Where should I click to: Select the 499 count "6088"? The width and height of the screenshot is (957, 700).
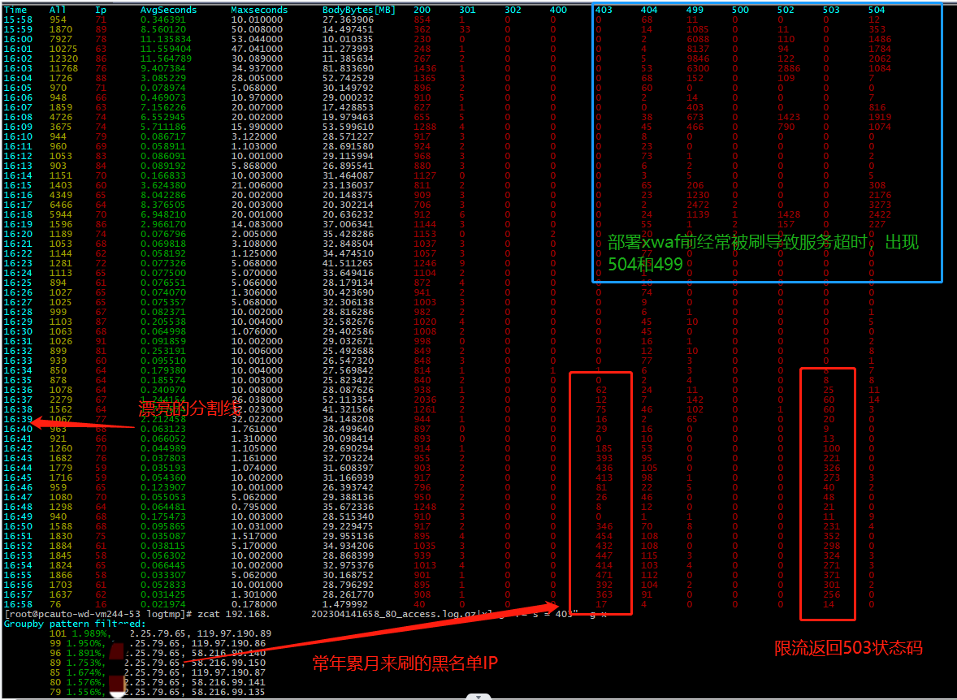click(698, 39)
